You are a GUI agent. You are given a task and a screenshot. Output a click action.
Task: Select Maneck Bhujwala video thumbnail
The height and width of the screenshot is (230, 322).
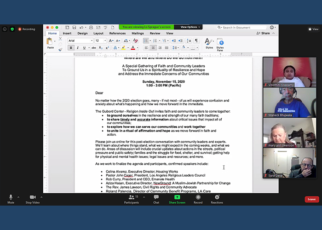click(x=289, y=103)
